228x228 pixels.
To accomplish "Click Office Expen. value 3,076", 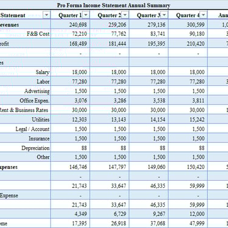I will tap(81, 100).
